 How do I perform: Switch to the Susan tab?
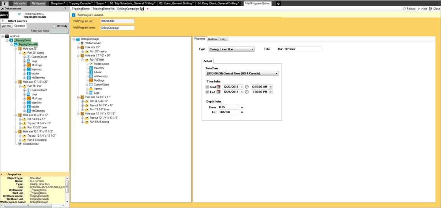click(x=101, y=4)
